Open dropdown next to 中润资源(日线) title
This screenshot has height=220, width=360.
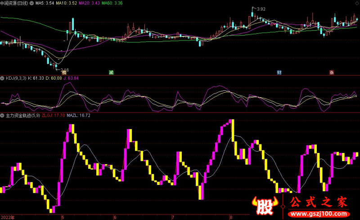point(31,3)
